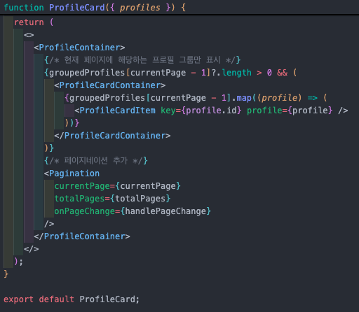The image size is (359, 312).
Task: Click the length property after groupedProfiles
Action: [x=236, y=73]
